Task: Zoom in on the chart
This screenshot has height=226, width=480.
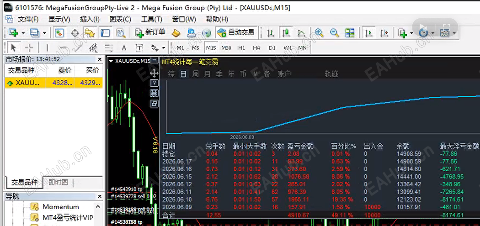Action: 319,33
